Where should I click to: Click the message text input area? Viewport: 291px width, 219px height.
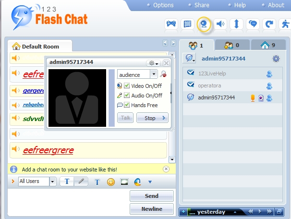click(67, 202)
